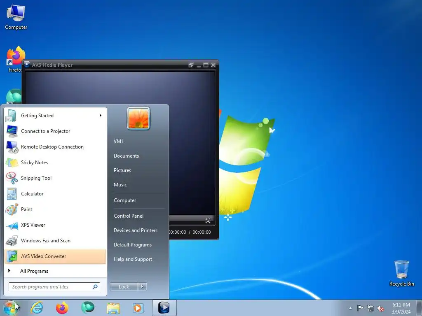This screenshot has height=316, width=422.
Task: Switch to AVS Media Player taskbar button
Action: click(x=164, y=308)
